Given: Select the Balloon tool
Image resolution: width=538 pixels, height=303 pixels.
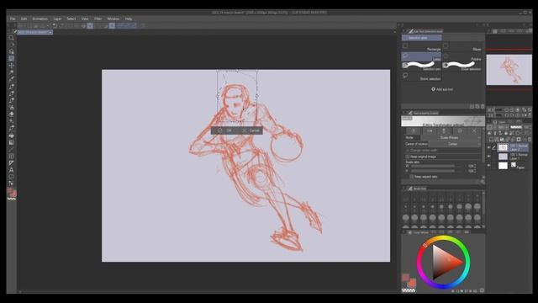Looking at the screenshot, I should click(11, 177).
